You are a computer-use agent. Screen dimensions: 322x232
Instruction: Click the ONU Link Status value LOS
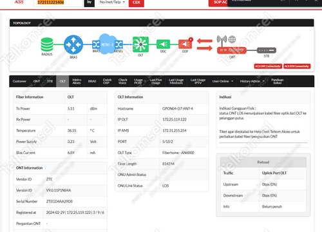[166, 186]
